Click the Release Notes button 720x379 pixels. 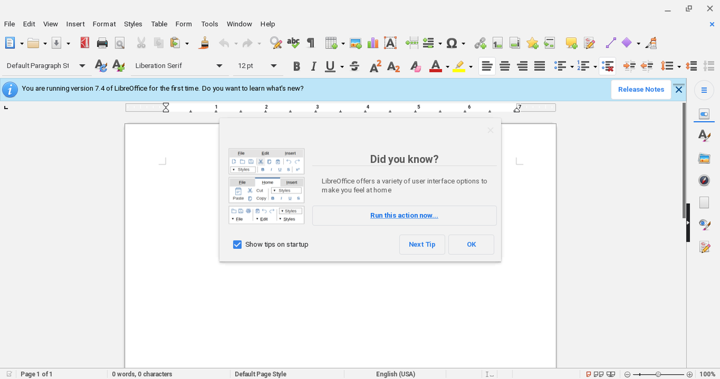coord(641,89)
